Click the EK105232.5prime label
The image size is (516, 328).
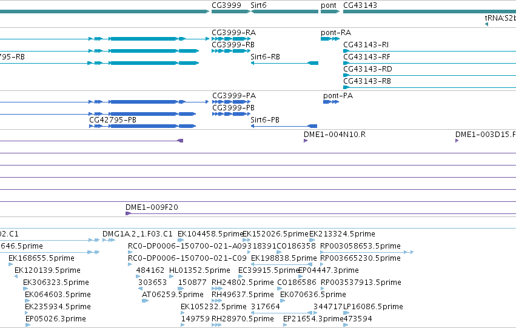click(213, 307)
